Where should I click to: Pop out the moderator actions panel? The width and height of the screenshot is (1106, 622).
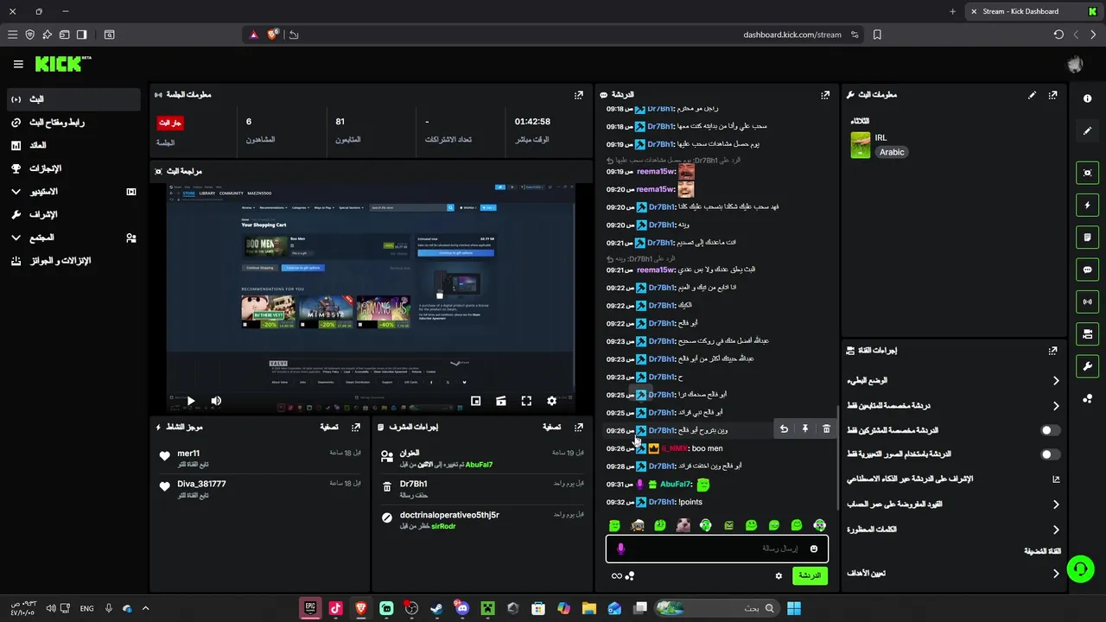(579, 428)
